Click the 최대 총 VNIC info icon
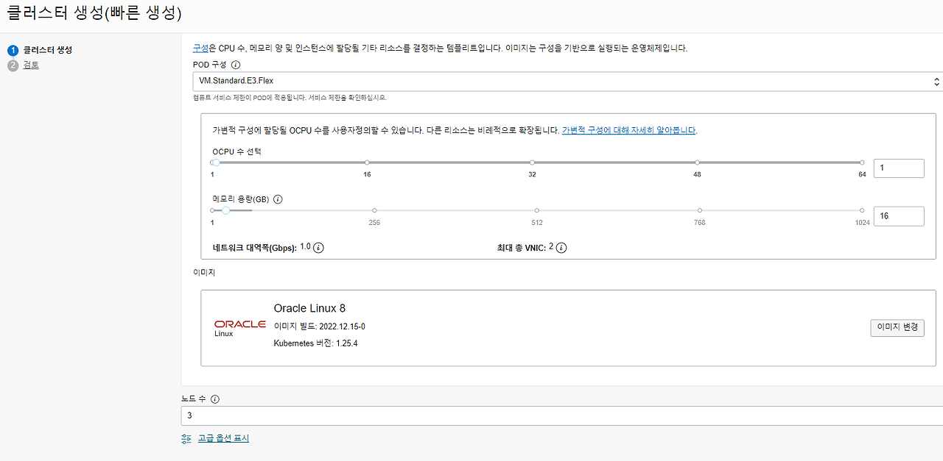The height and width of the screenshot is (461, 943). coord(561,248)
